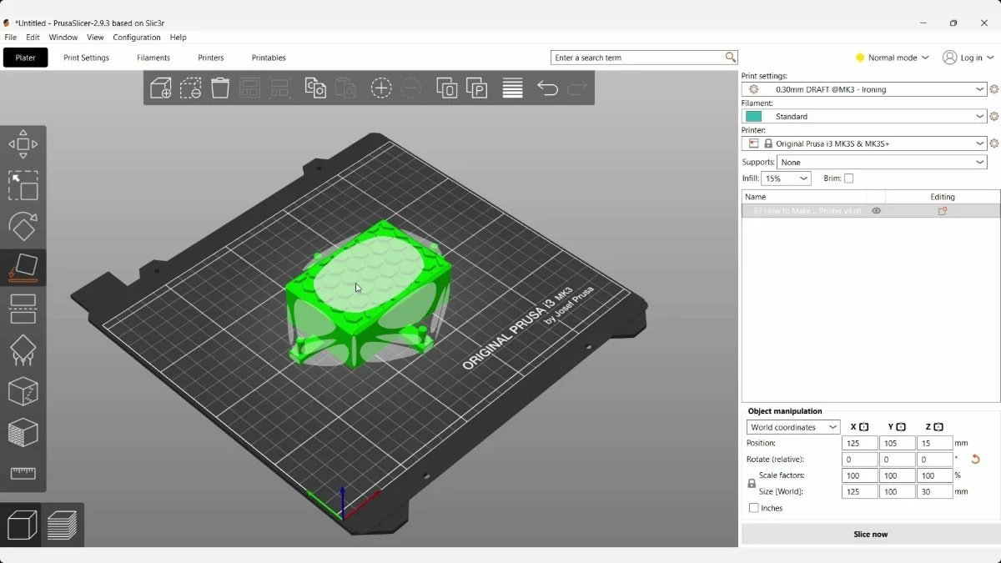Switch to the sliced layers preview view
The width and height of the screenshot is (1001, 563).
[x=63, y=525]
